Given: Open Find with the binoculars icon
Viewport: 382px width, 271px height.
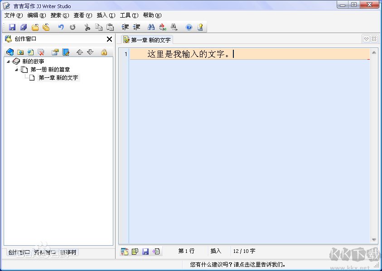Looking at the screenshot, I should point(151,27).
